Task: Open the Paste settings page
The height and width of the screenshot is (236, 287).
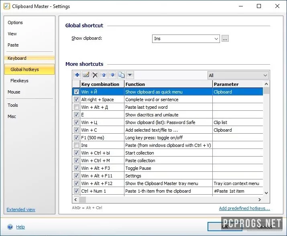Action: (13, 45)
